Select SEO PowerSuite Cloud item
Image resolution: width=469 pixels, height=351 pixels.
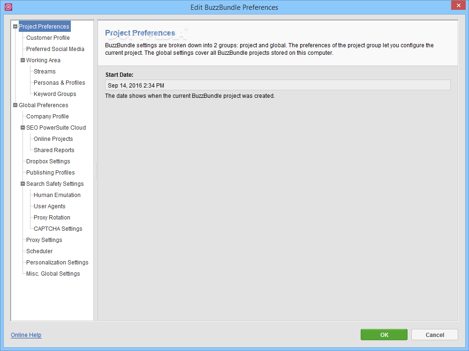56,128
